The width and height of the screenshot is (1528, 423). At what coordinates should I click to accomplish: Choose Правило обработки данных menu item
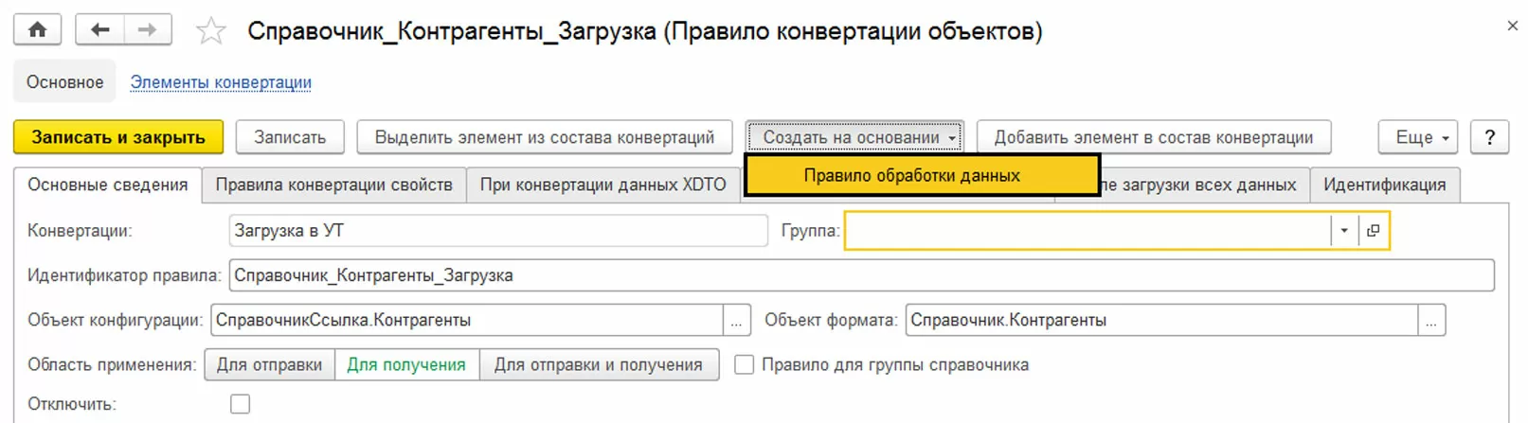(x=911, y=175)
